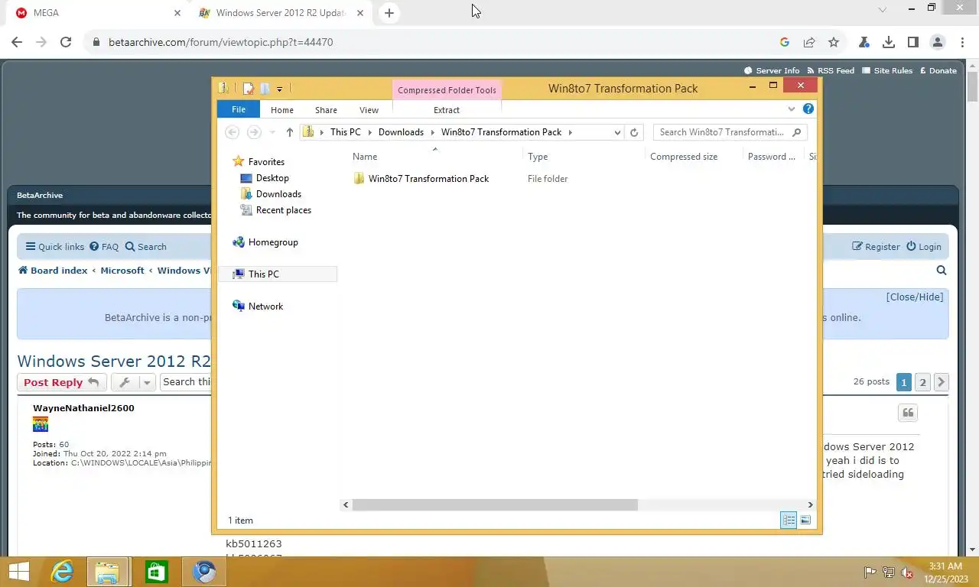979x587 pixels.
Task: Select Desktop under Favorites
Action: click(272, 177)
